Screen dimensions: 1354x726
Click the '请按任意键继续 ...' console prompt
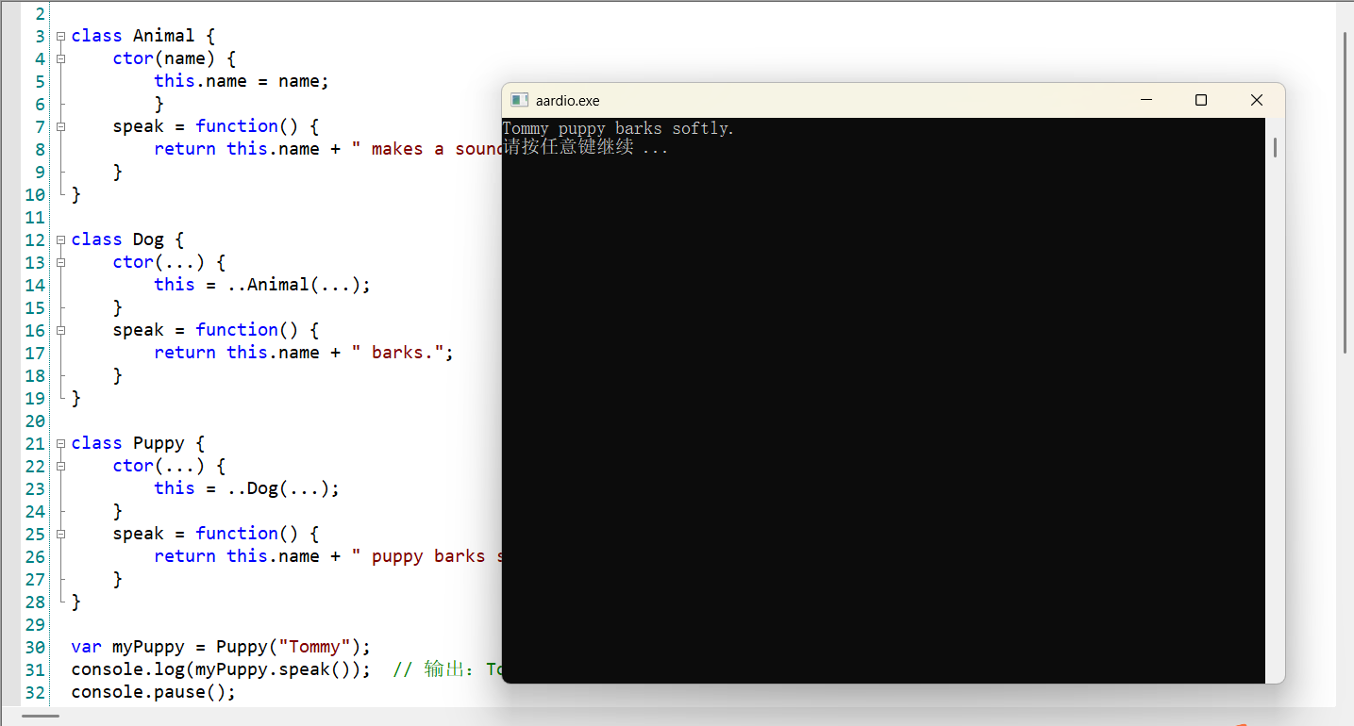pyautogui.click(x=585, y=147)
